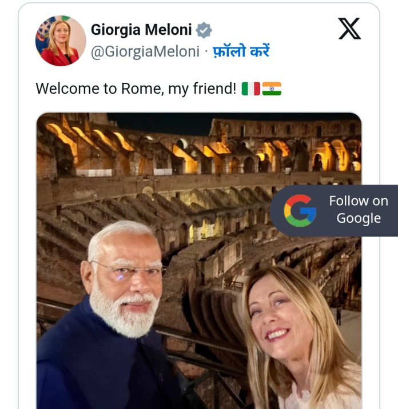Click the blue verified badge beside the name
The width and height of the screenshot is (398, 409).
pos(204,30)
